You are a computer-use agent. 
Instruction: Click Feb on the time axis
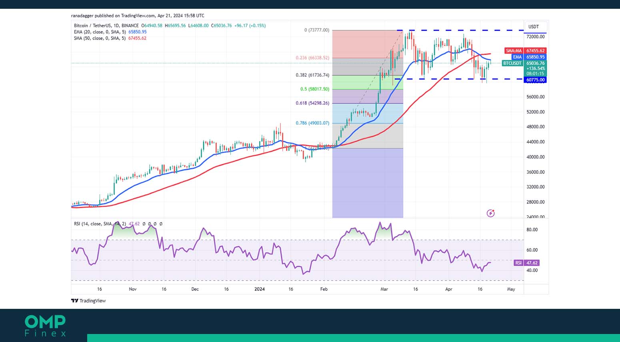point(324,289)
